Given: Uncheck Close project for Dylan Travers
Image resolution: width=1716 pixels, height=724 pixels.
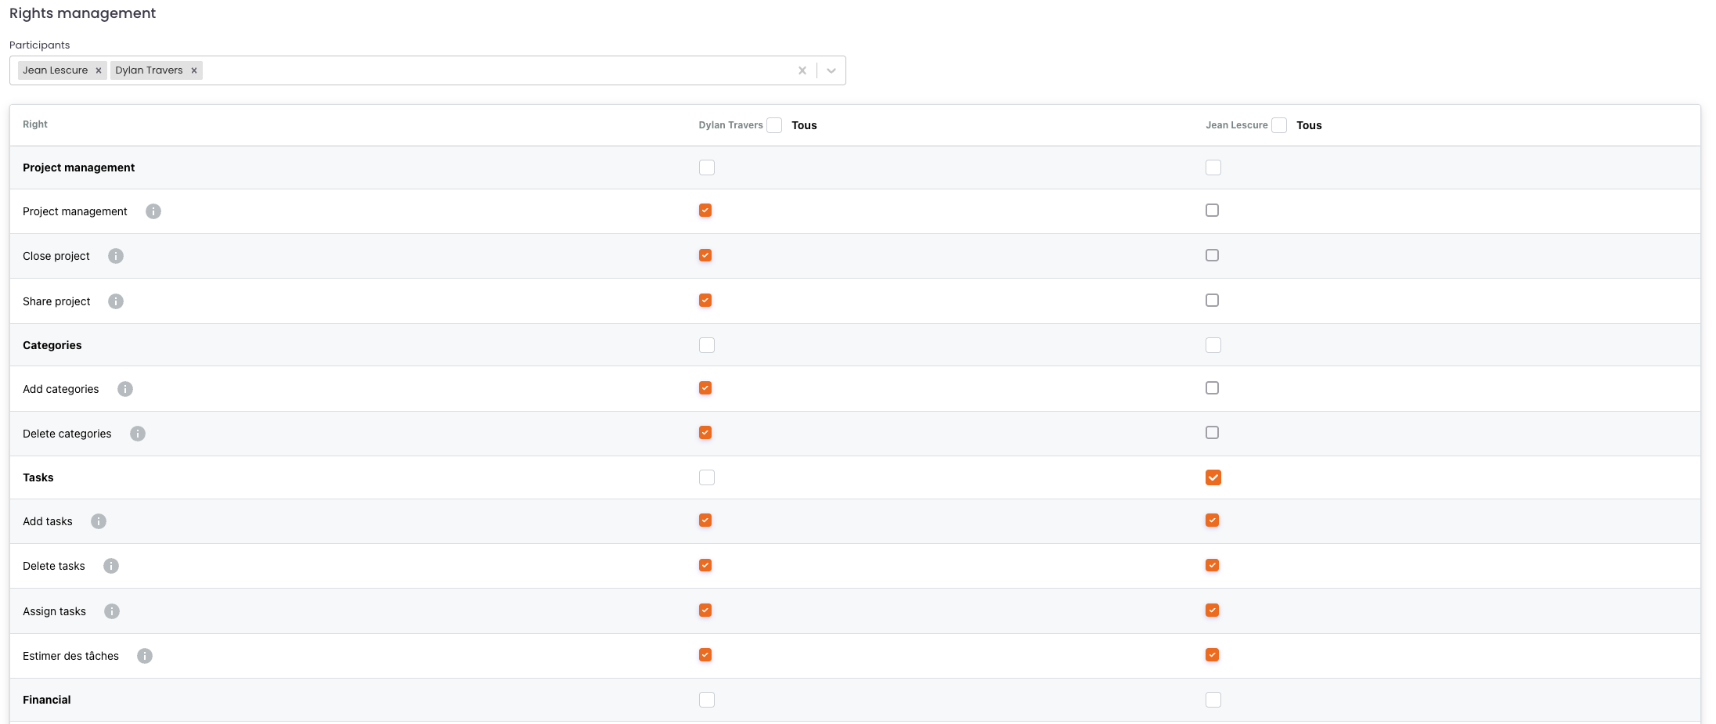Looking at the screenshot, I should 705,255.
